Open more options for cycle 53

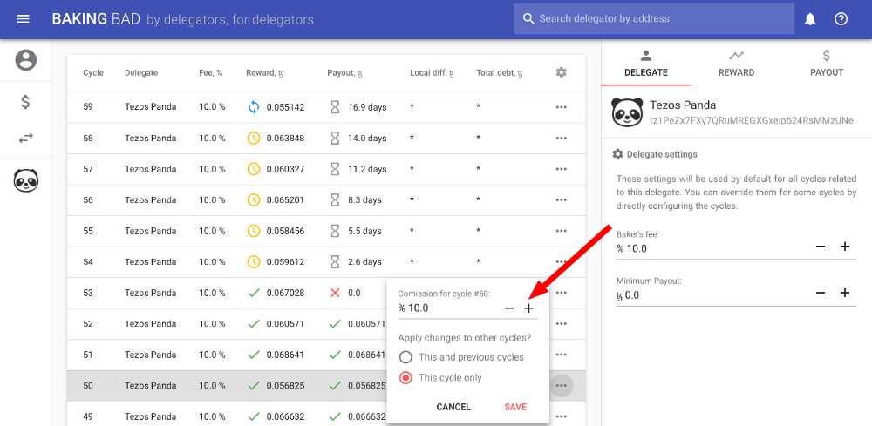(x=561, y=293)
